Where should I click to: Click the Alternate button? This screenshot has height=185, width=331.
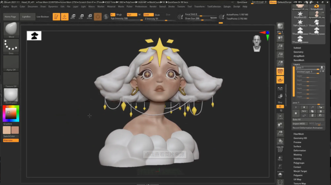(11, 140)
